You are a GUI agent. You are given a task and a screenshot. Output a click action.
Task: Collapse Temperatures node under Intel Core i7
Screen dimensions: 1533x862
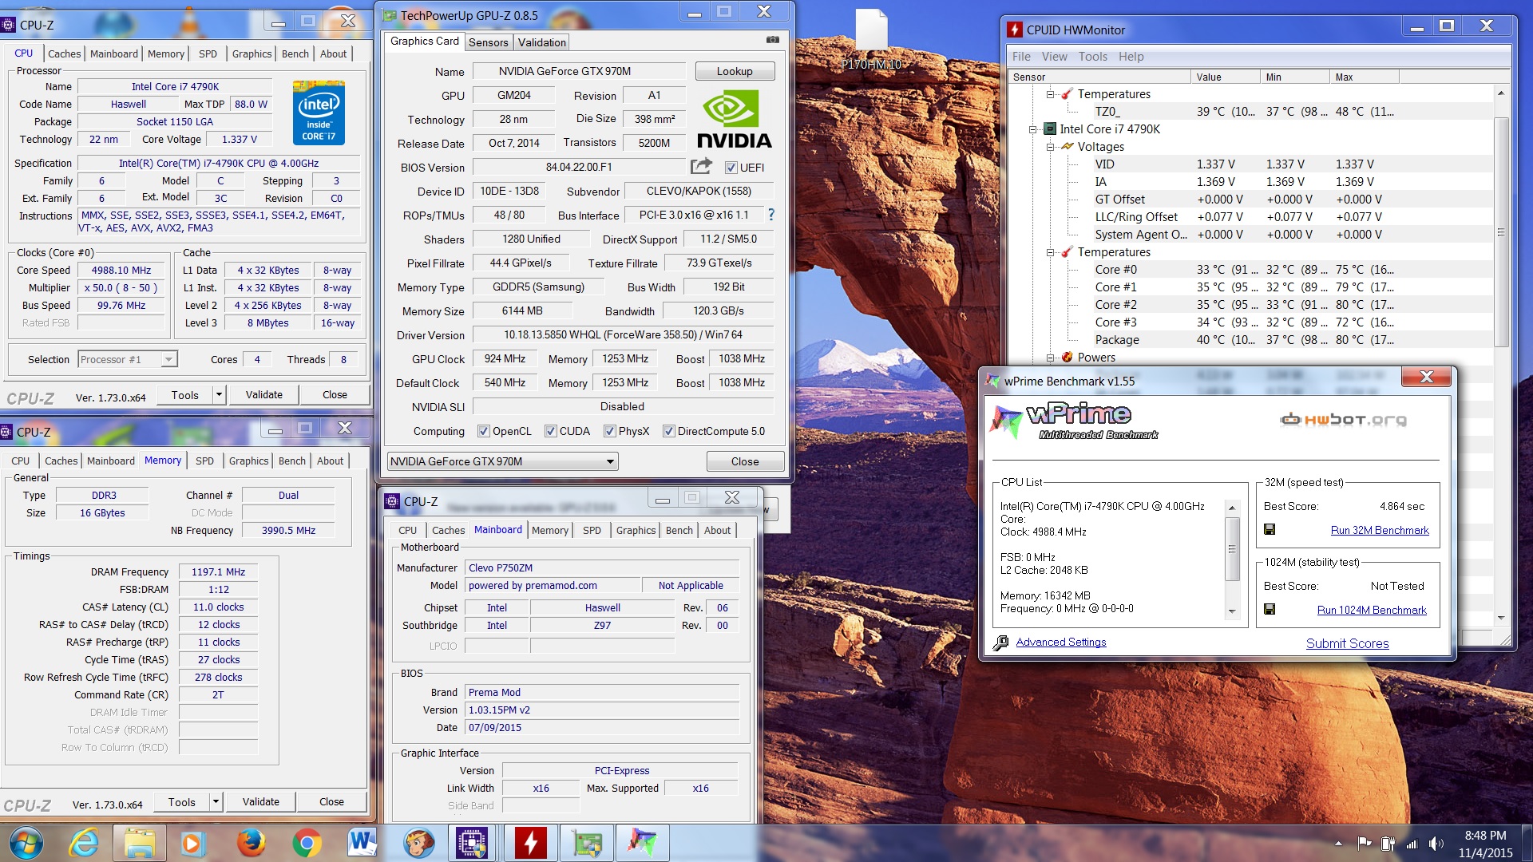tap(1051, 252)
